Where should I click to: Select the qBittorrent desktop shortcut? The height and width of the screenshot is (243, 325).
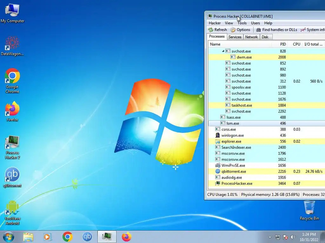12,177
